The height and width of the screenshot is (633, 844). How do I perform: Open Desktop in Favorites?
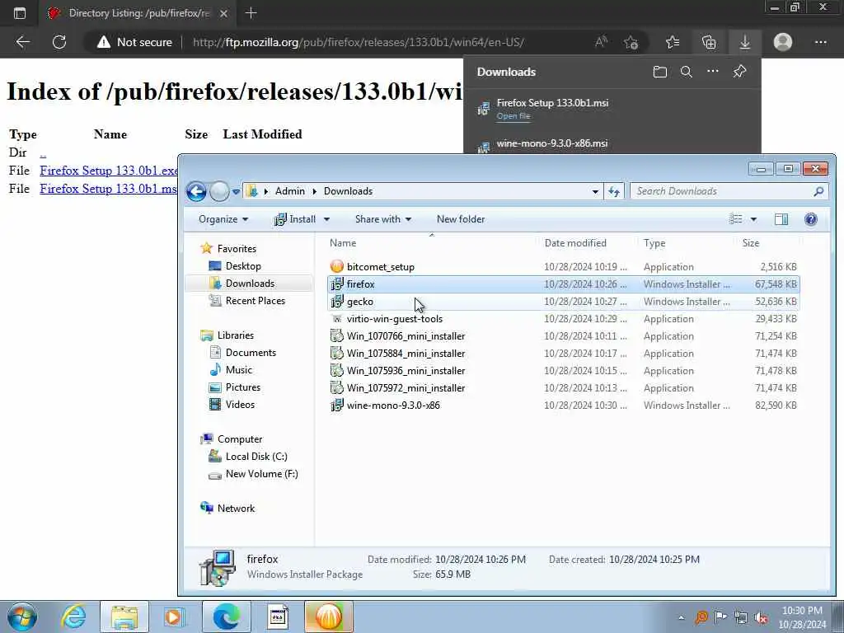[243, 266]
